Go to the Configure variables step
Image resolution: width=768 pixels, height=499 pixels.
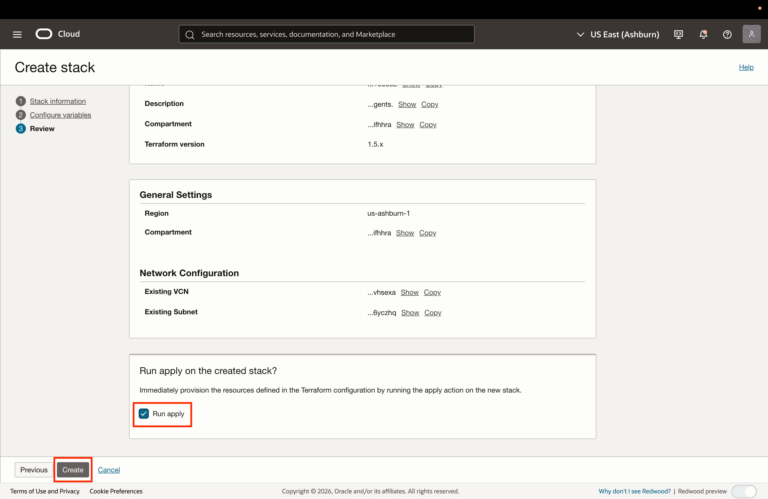pos(60,115)
